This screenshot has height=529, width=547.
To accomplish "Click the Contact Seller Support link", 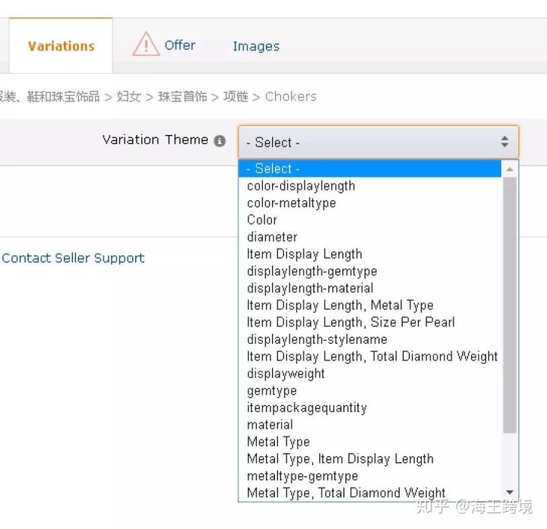I will 73,258.
